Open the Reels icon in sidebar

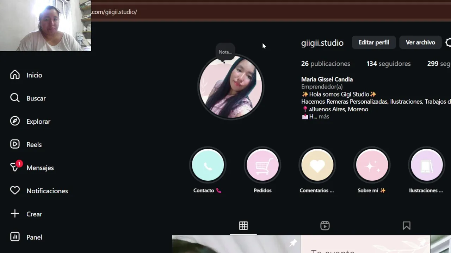[15, 144]
